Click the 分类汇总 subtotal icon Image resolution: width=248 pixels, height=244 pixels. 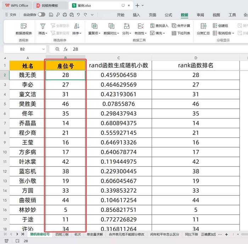[203, 26]
